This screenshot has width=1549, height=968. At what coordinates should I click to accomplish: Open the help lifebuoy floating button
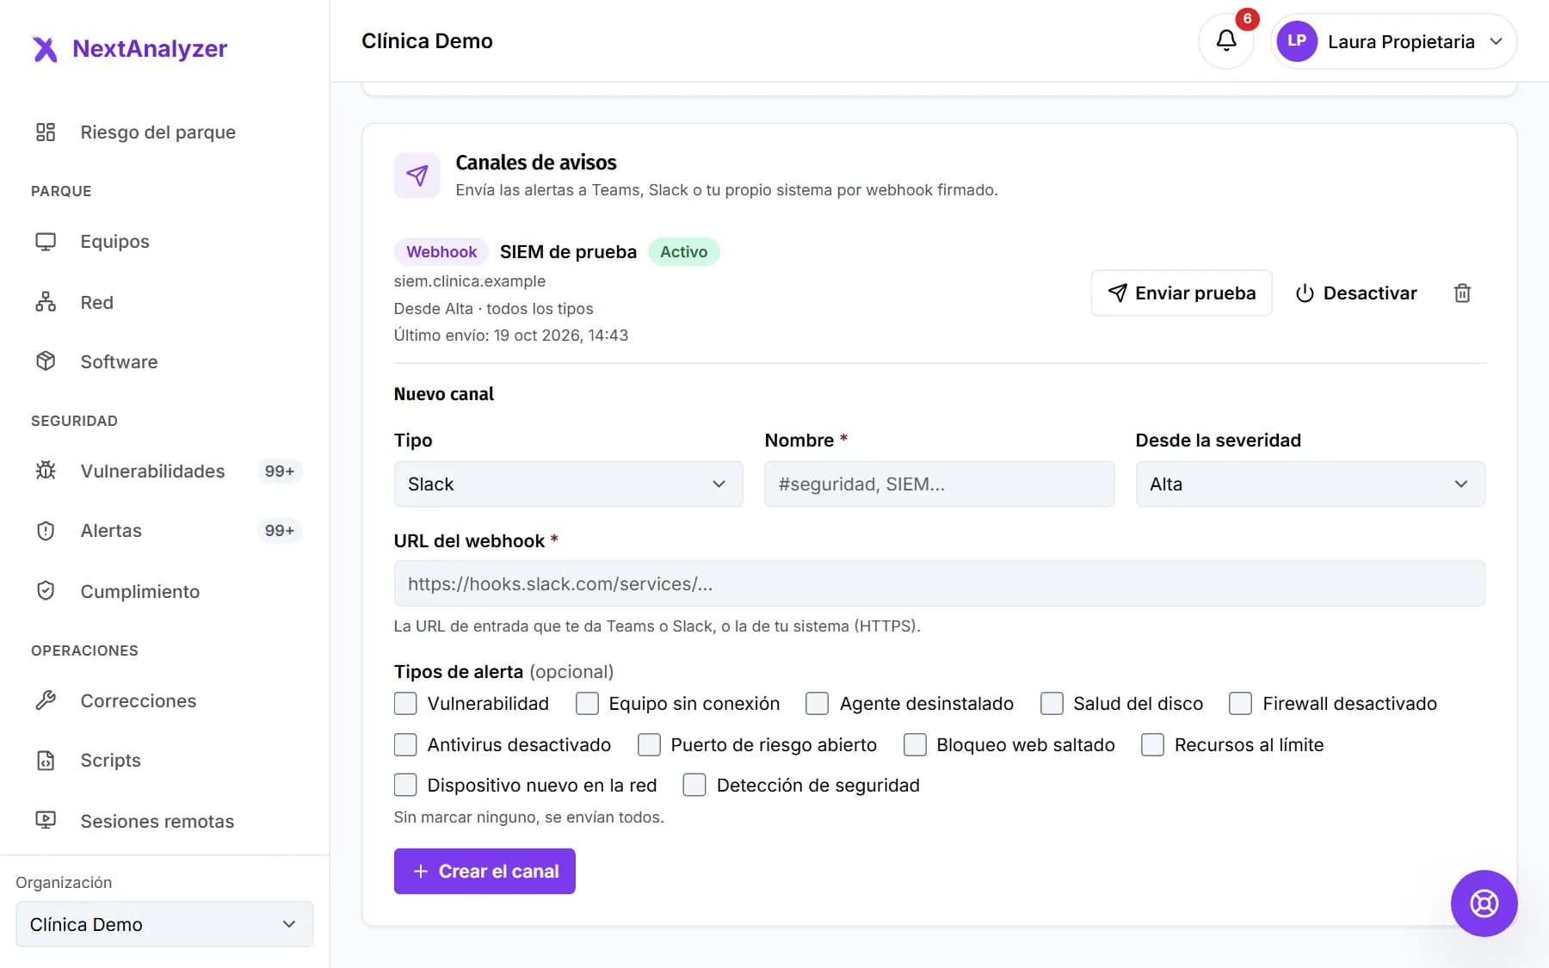pos(1484,903)
